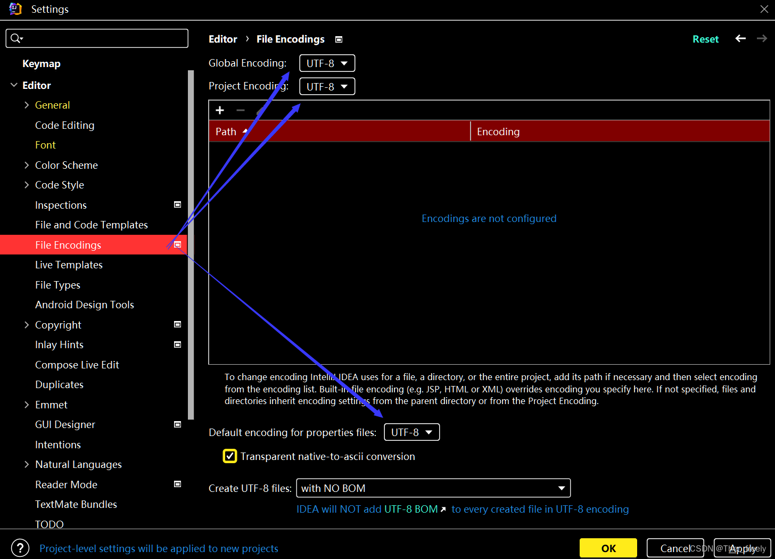Click the back navigation arrow
Image resolution: width=775 pixels, height=559 pixels.
tap(740, 38)
